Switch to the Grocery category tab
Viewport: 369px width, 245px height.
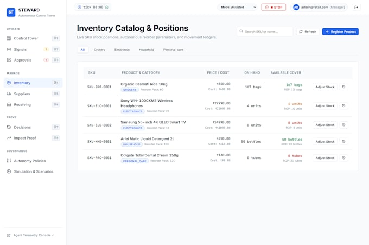[99, 50]
